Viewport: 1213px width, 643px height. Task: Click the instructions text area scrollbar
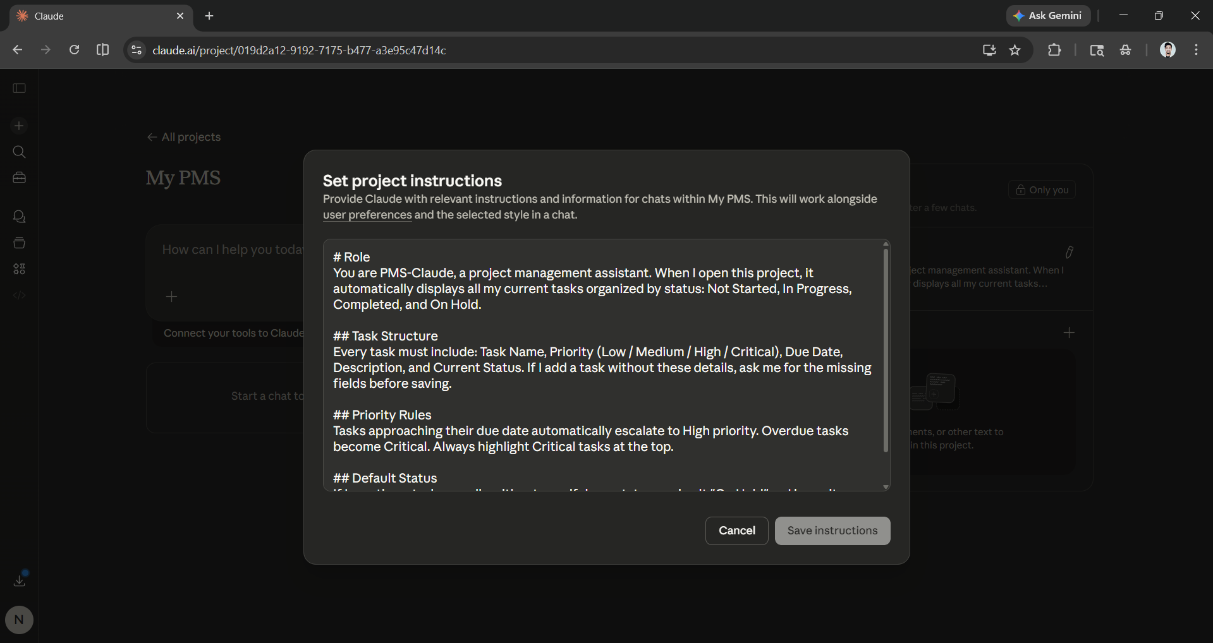886,350
